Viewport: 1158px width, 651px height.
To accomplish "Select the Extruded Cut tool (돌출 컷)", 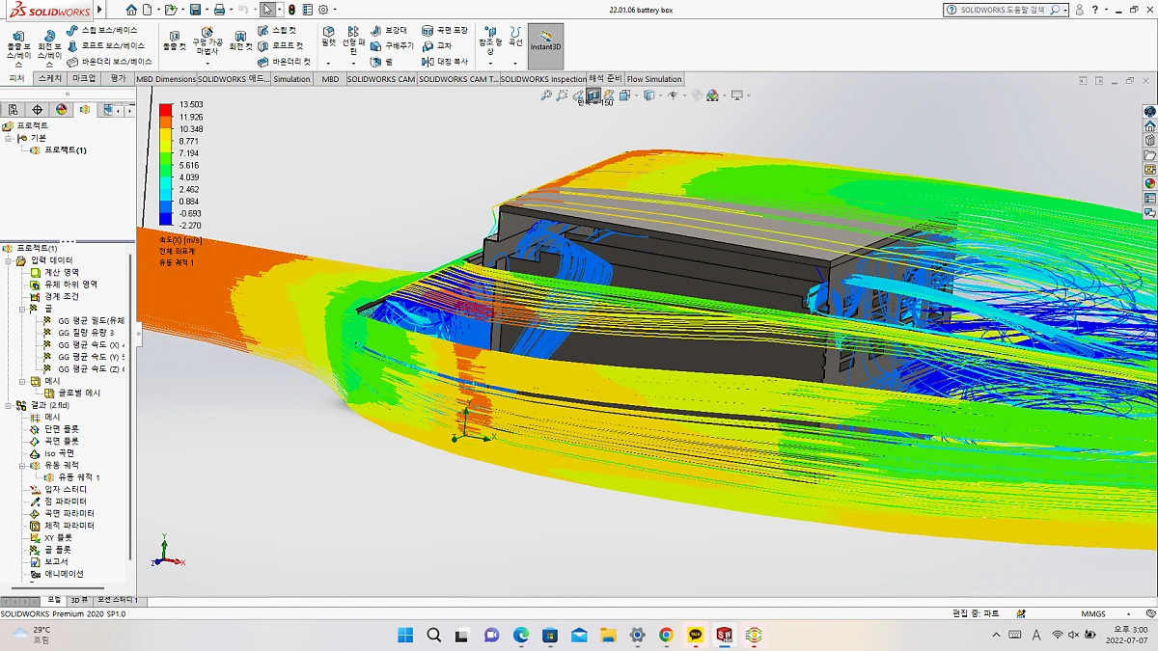I will 175,39.
